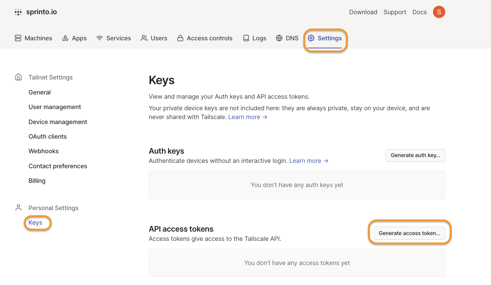The height and width of the screenshot is (285, 491).
Task: Open the DNS tab
Action: coord(287,38)
